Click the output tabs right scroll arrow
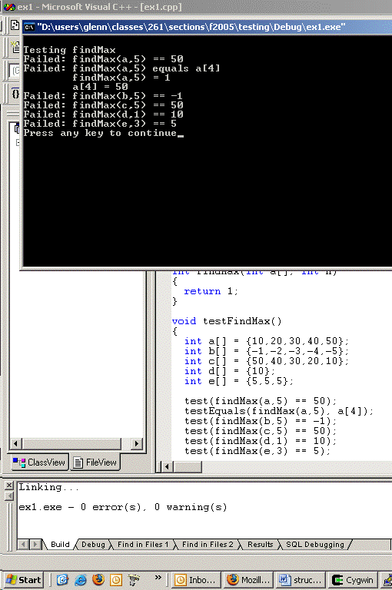 [x=35, y=544]
